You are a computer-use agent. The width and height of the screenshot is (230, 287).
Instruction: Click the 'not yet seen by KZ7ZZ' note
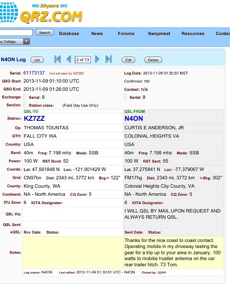coord(67,73)
